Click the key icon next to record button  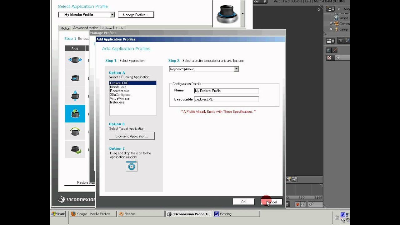click(303, 204)
